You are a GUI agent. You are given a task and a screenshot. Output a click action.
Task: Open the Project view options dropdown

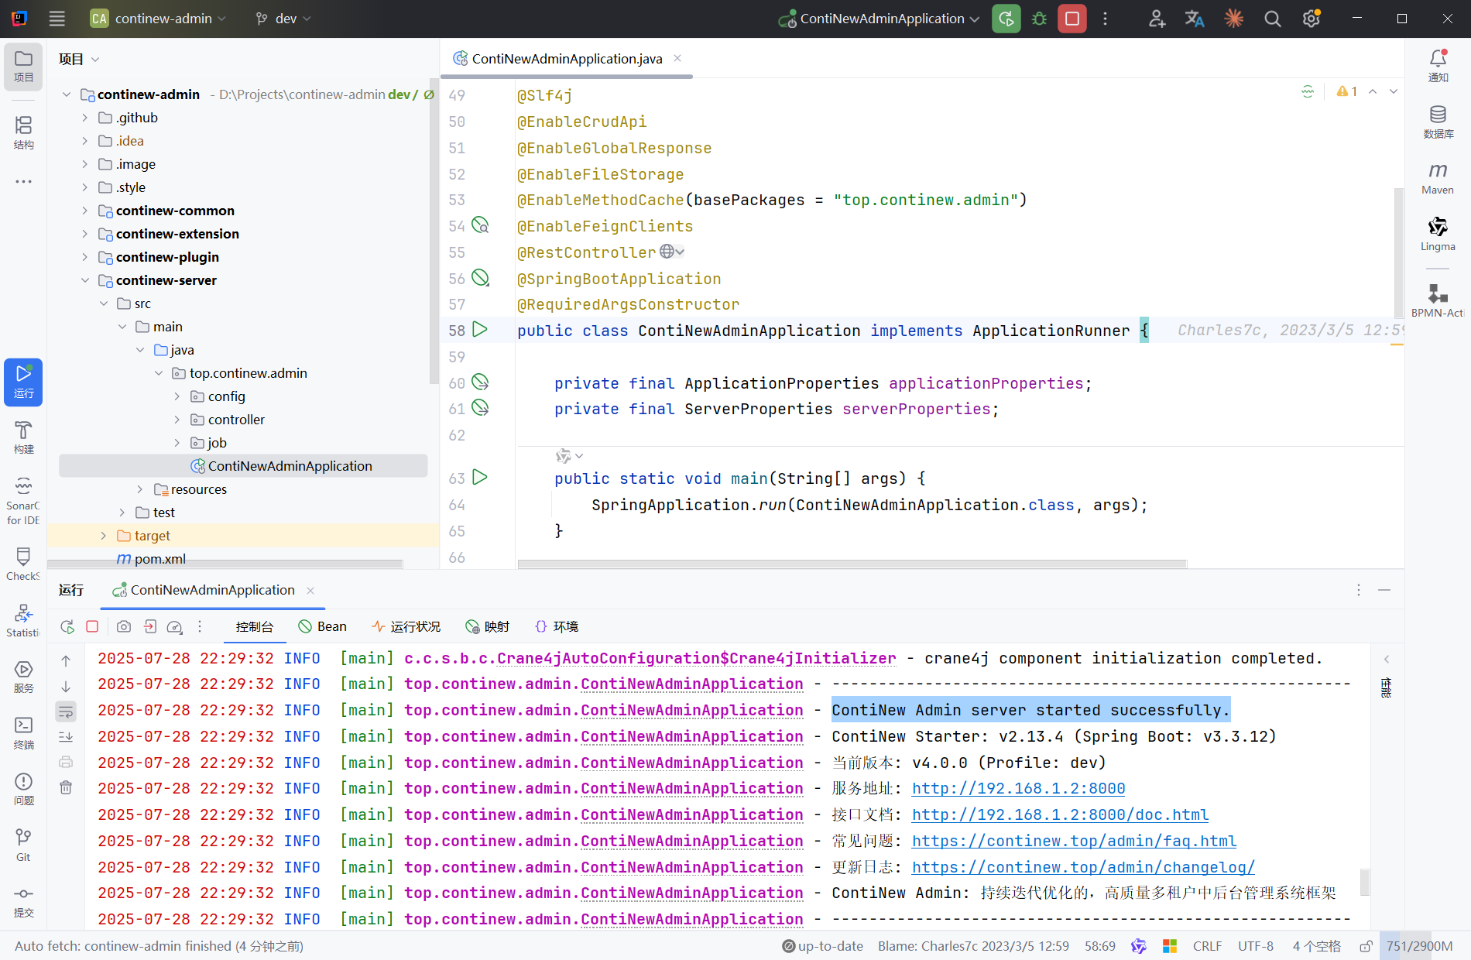(x=95, y=59)
